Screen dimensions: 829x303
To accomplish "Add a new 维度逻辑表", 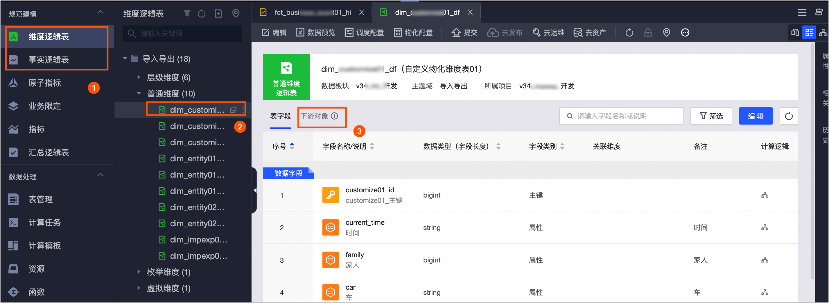I will 218,14.
